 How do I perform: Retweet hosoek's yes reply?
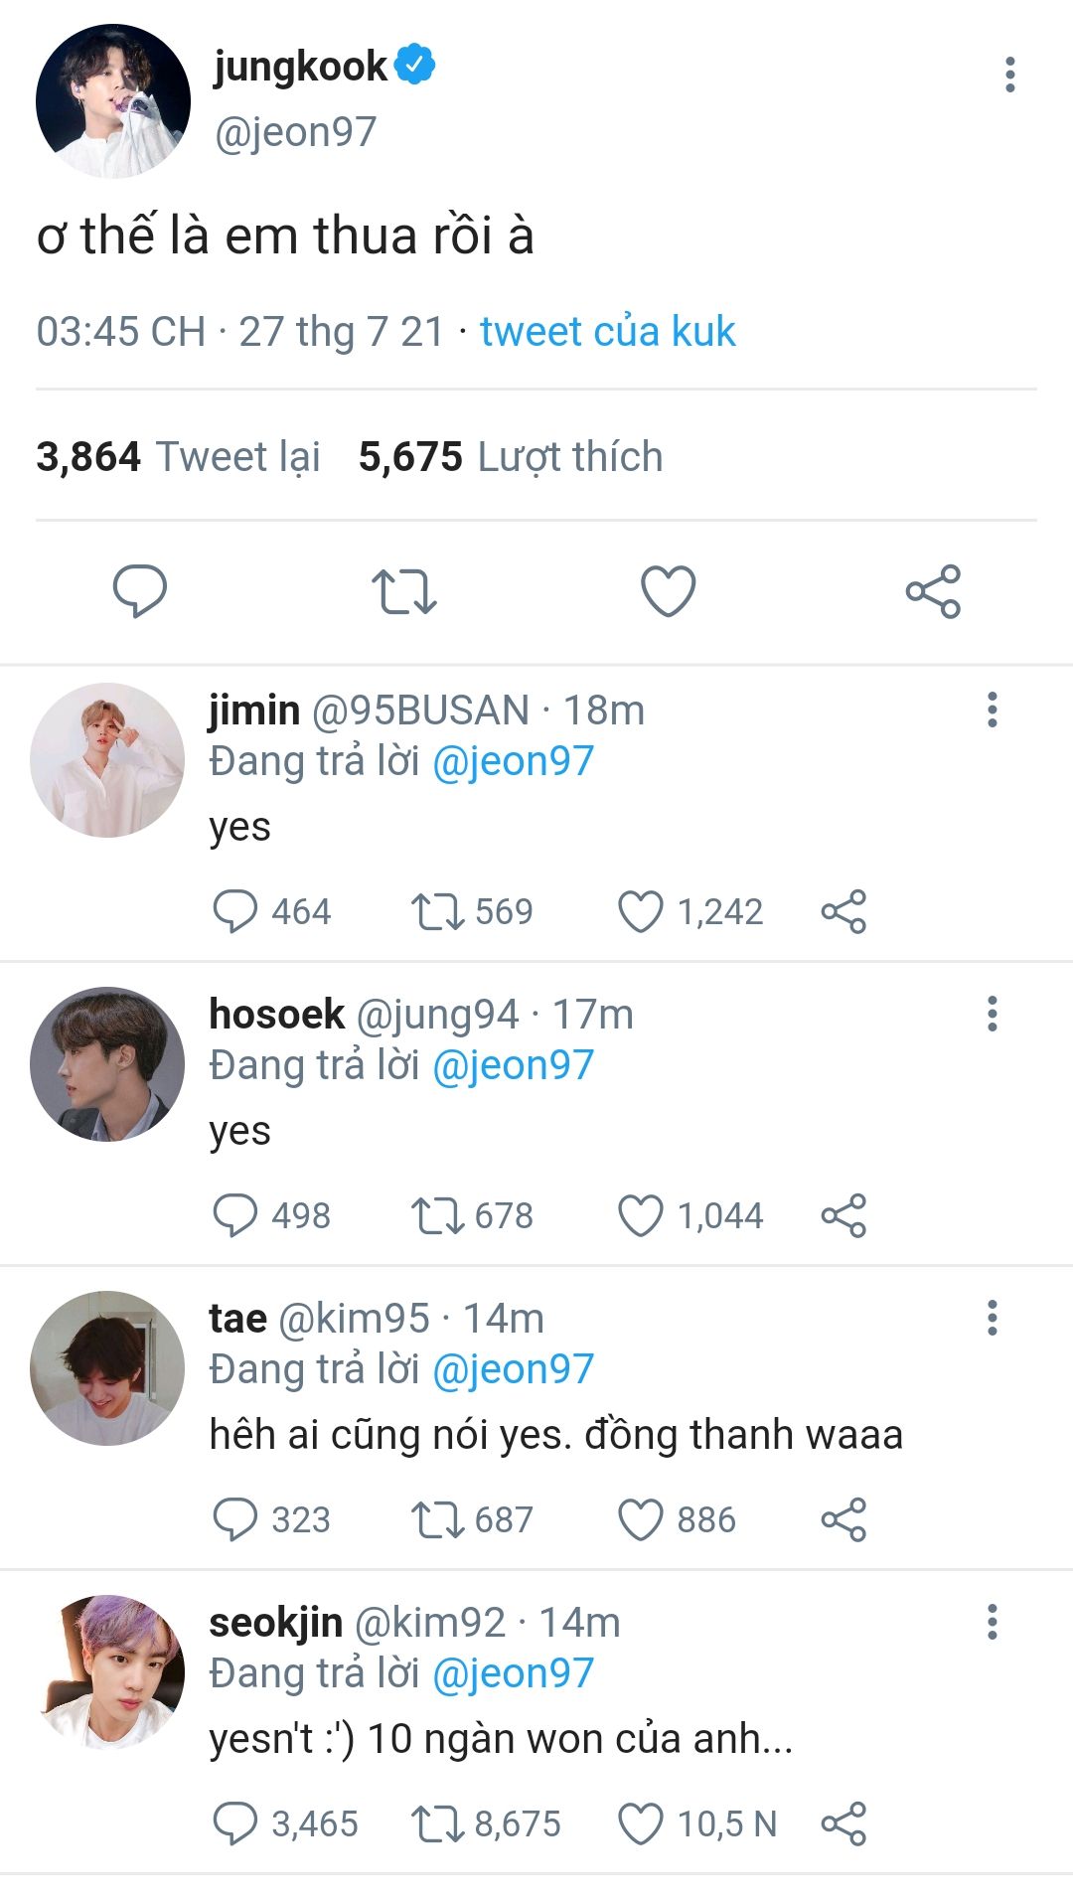[438, 1215]
